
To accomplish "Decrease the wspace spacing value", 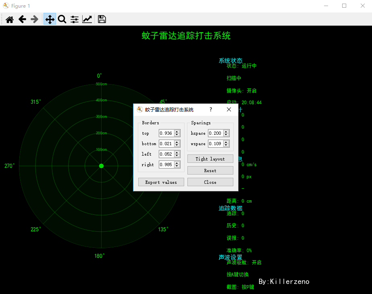I will click(226, 145).
